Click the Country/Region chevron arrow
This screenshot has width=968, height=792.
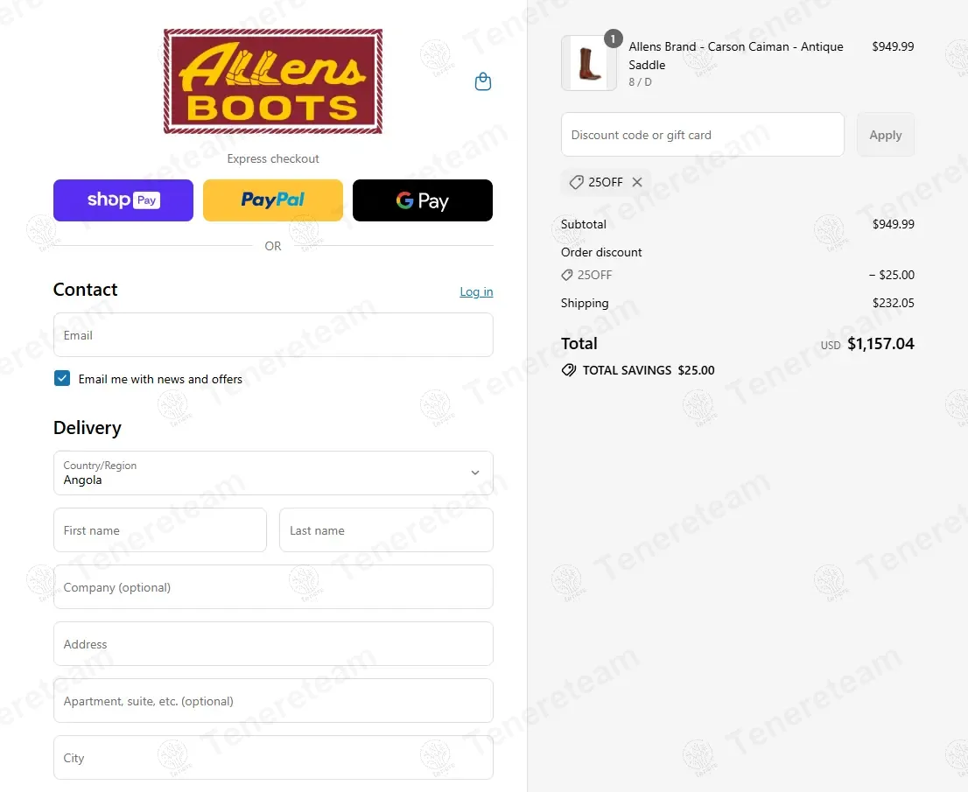(475, 473)
